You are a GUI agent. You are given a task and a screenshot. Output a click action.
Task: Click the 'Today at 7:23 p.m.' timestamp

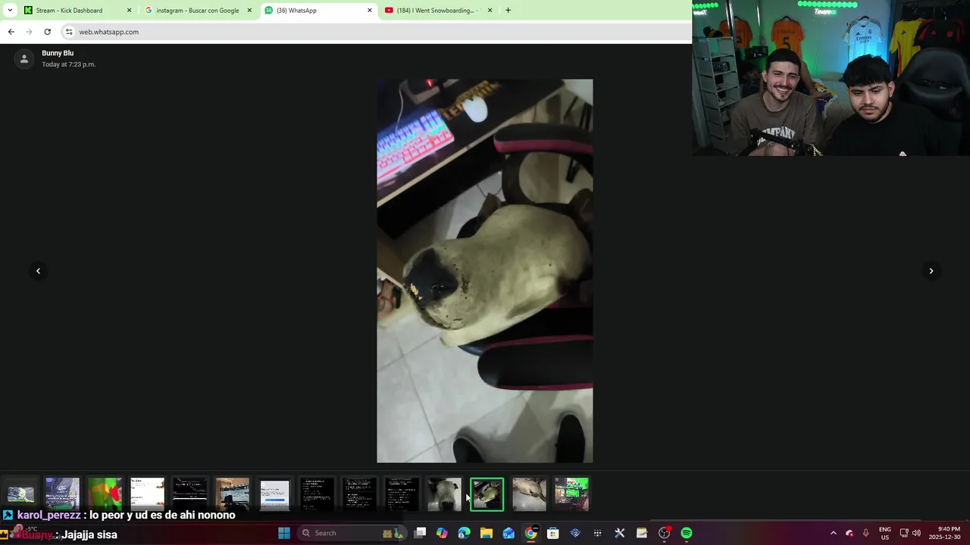pyautogui.click(x=68, y=64)
